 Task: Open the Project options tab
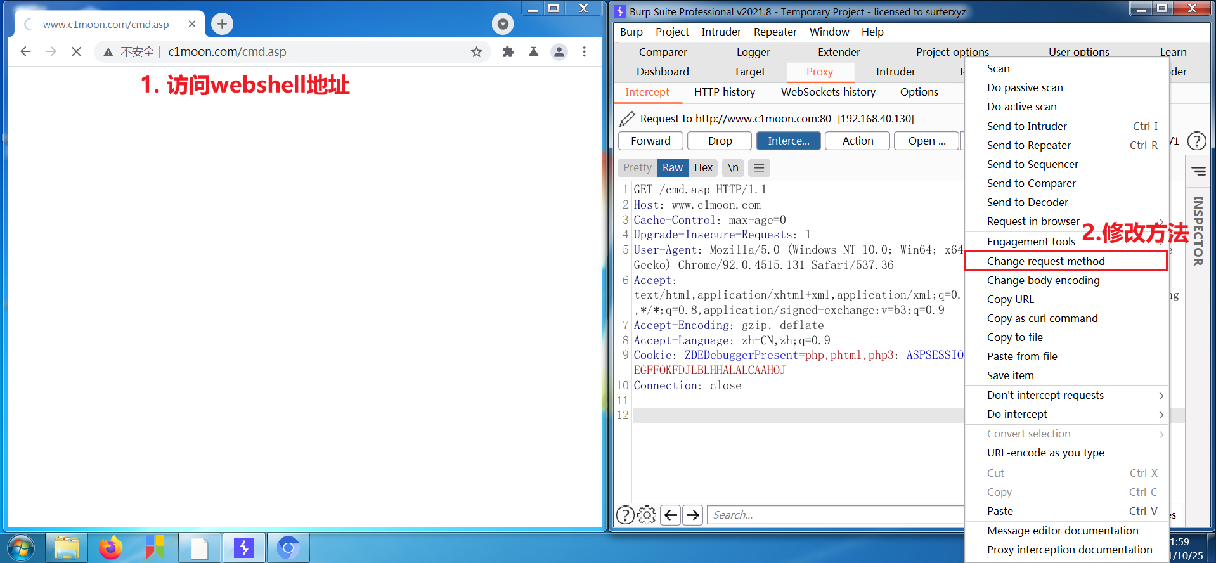click(x=952, y=52)
